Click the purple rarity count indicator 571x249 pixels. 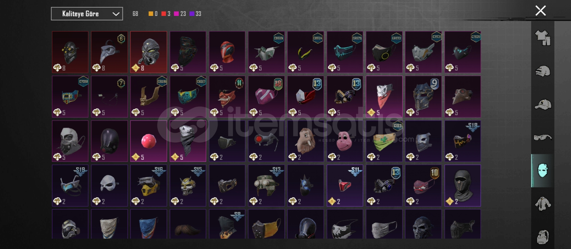point(195,14)
